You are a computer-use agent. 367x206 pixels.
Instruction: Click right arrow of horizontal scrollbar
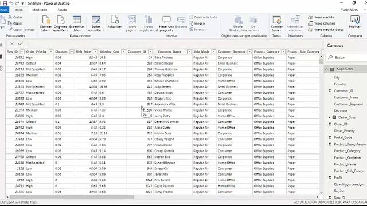click(x=317, y=197)
